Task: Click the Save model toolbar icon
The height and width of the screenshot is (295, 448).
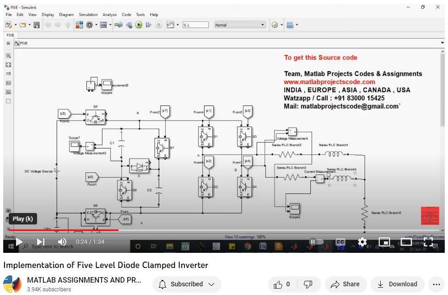Action: [37, 25]
